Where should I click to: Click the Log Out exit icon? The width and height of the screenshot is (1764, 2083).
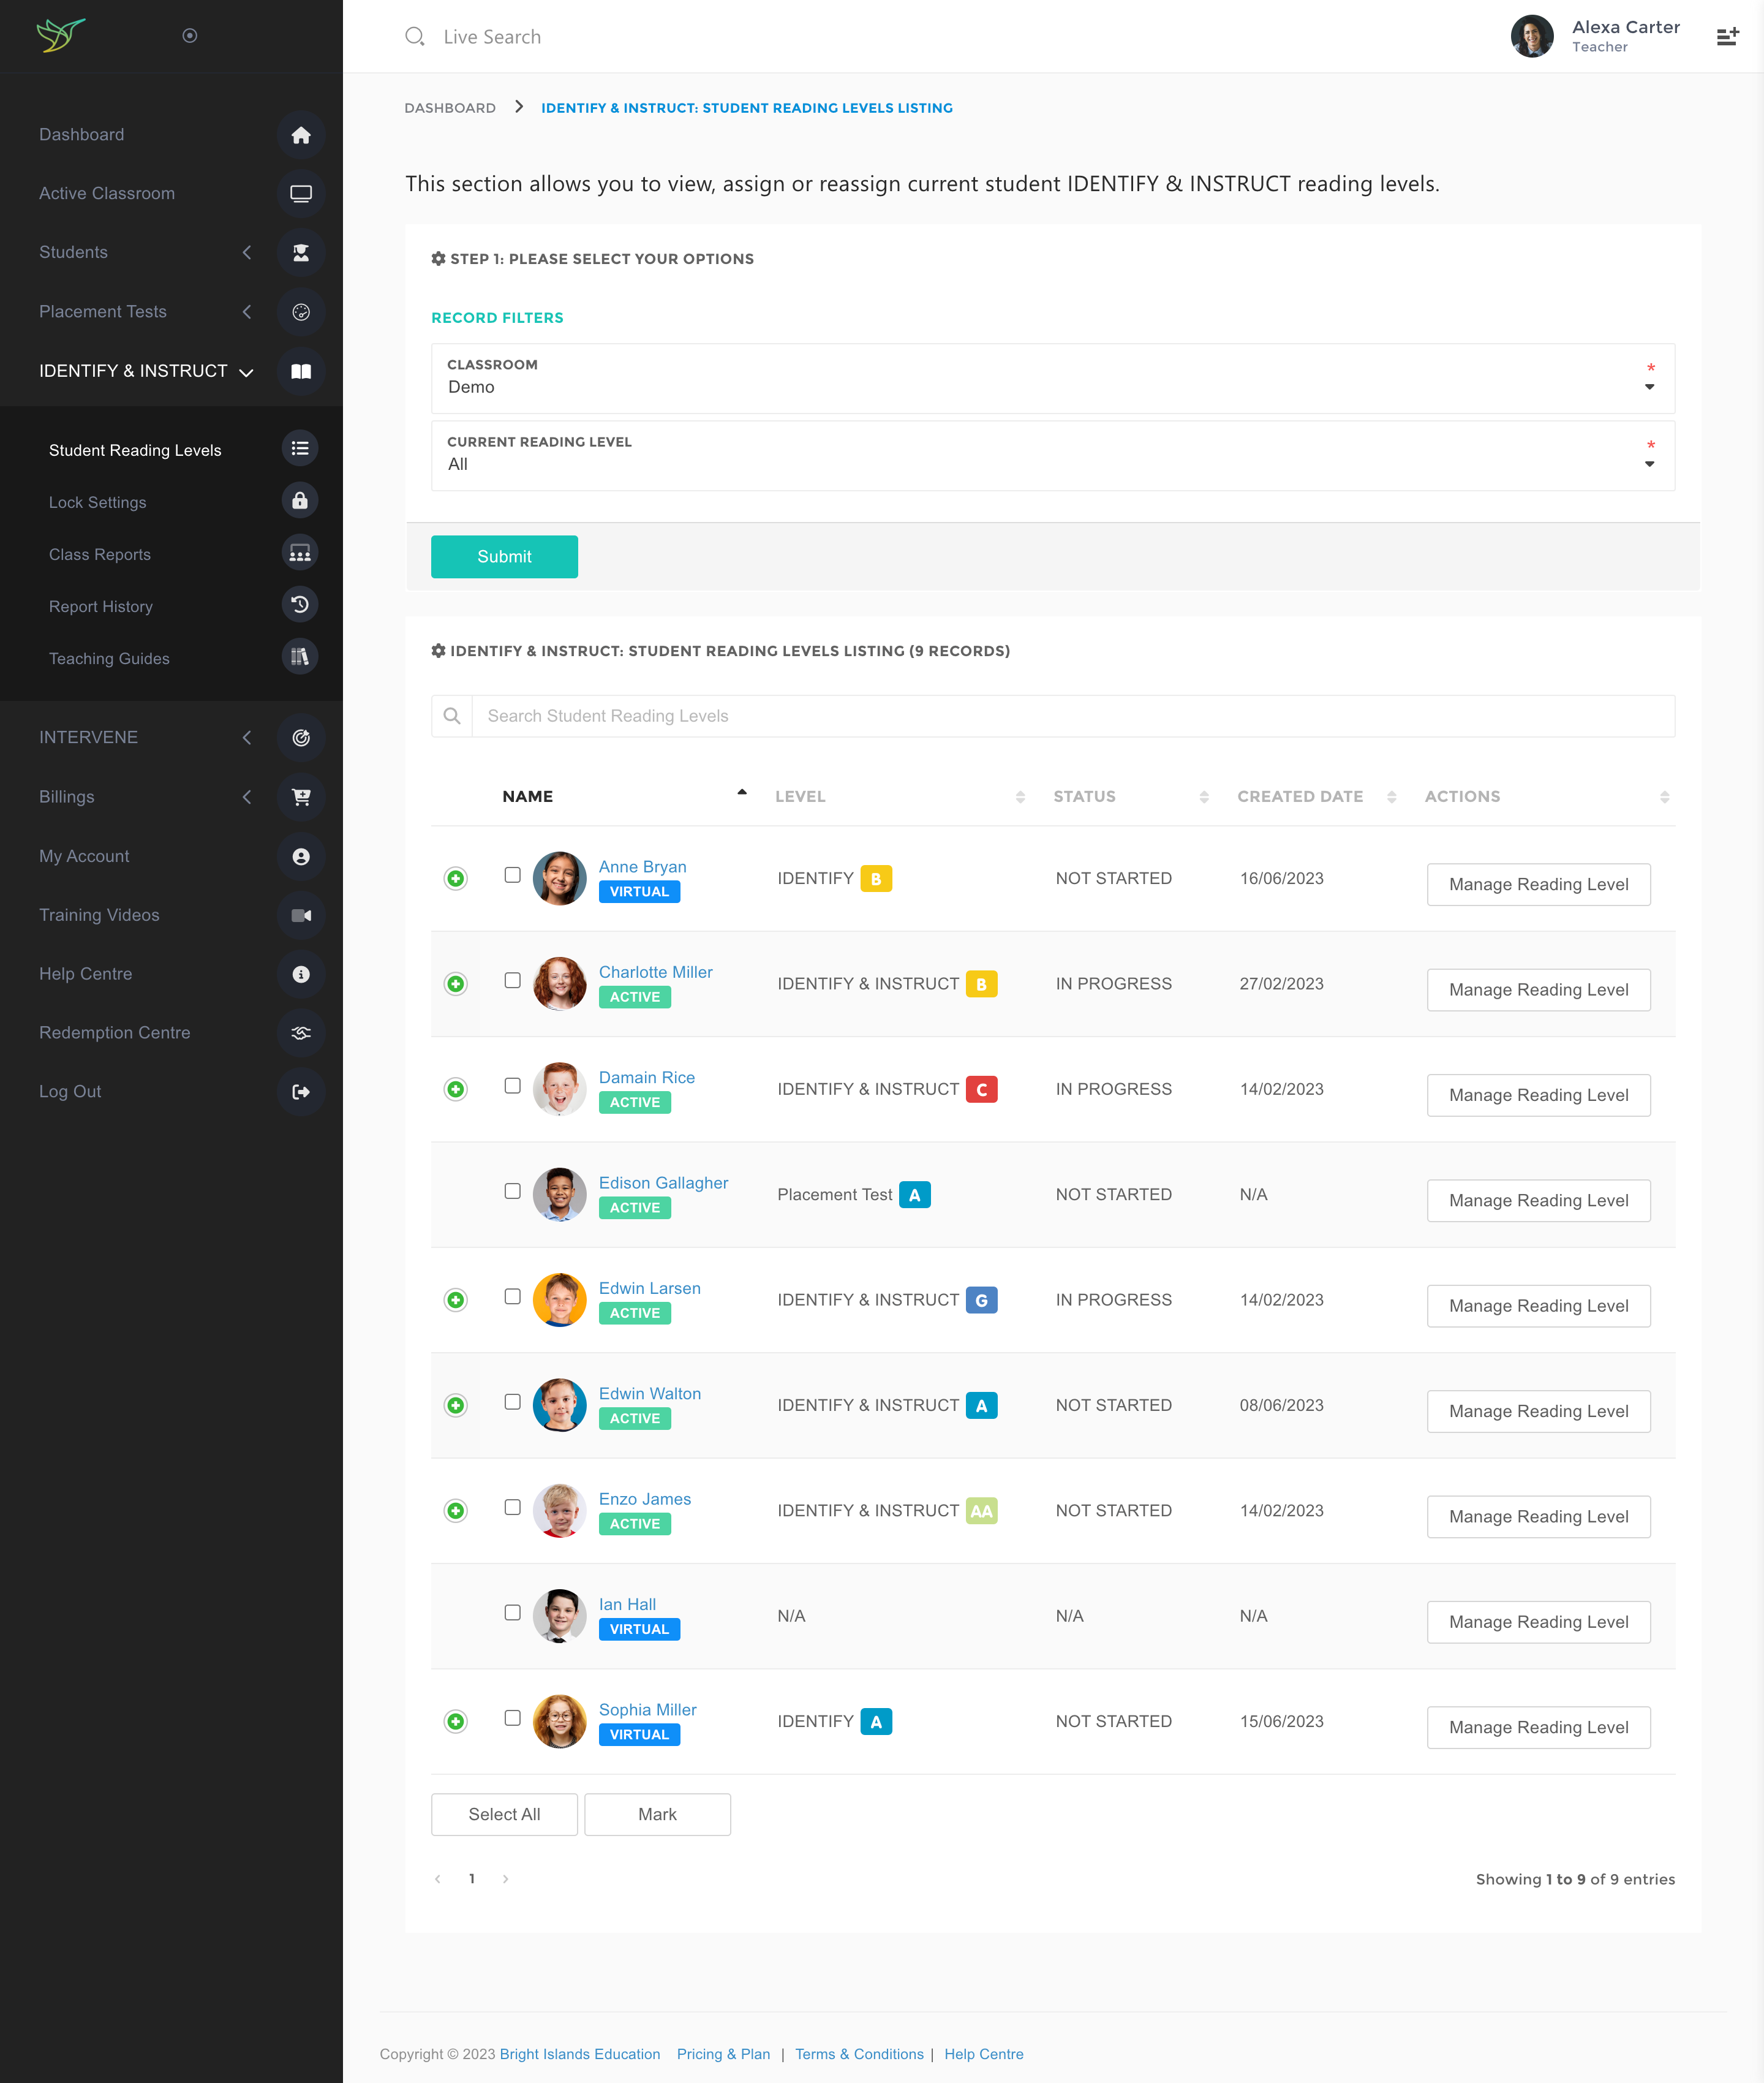300,1092
